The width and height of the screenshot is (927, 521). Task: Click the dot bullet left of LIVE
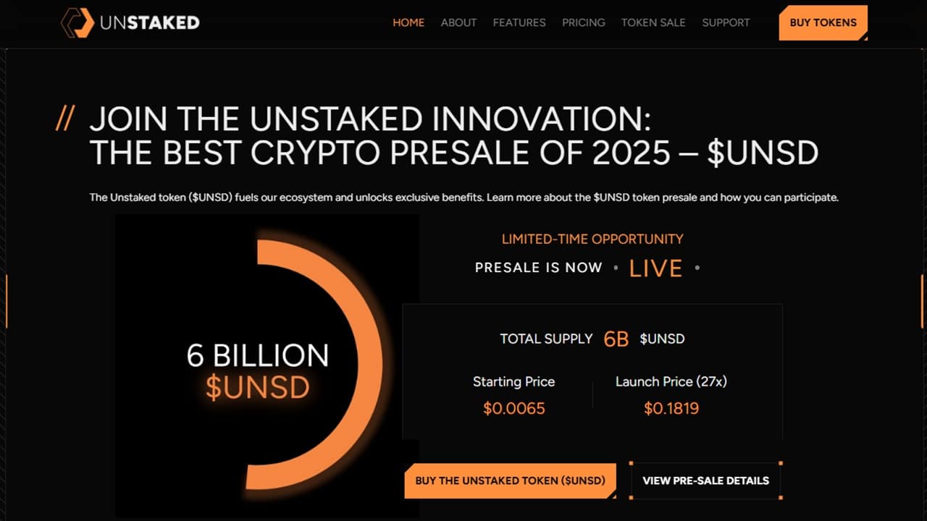point(616,268)
